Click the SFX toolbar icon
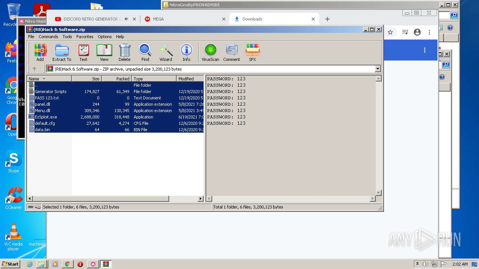This screenshot has height=269, width=479. coord(253,53)
